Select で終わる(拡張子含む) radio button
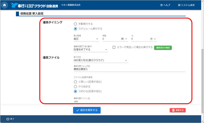The height and width of the screenshot is (123, 204). coord(75,91)
